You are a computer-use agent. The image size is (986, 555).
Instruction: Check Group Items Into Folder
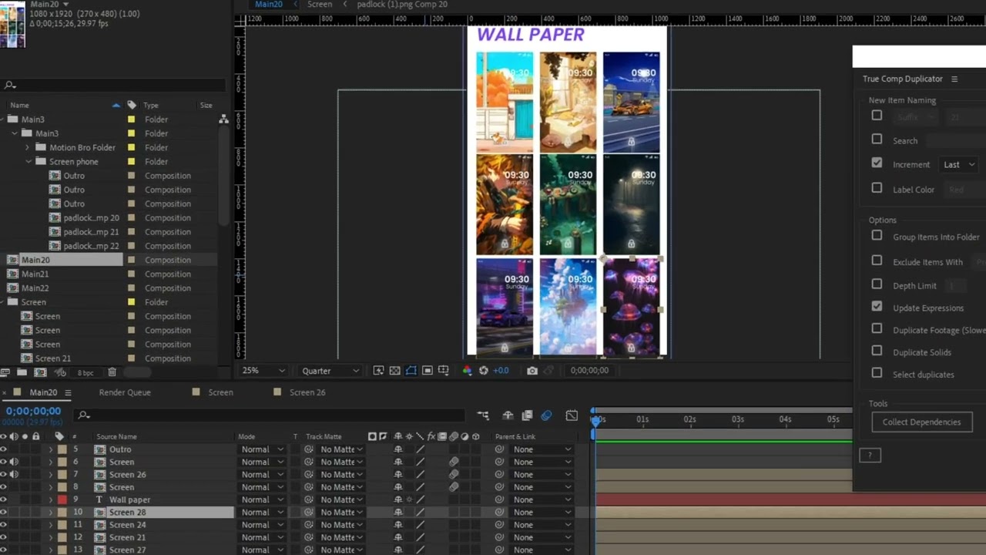[x=877, y=236]
